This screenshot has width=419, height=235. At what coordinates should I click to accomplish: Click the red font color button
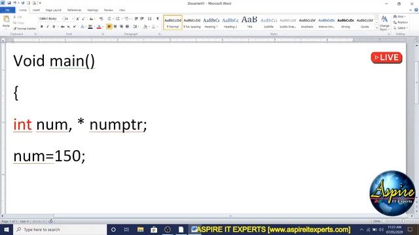point(99,27)
